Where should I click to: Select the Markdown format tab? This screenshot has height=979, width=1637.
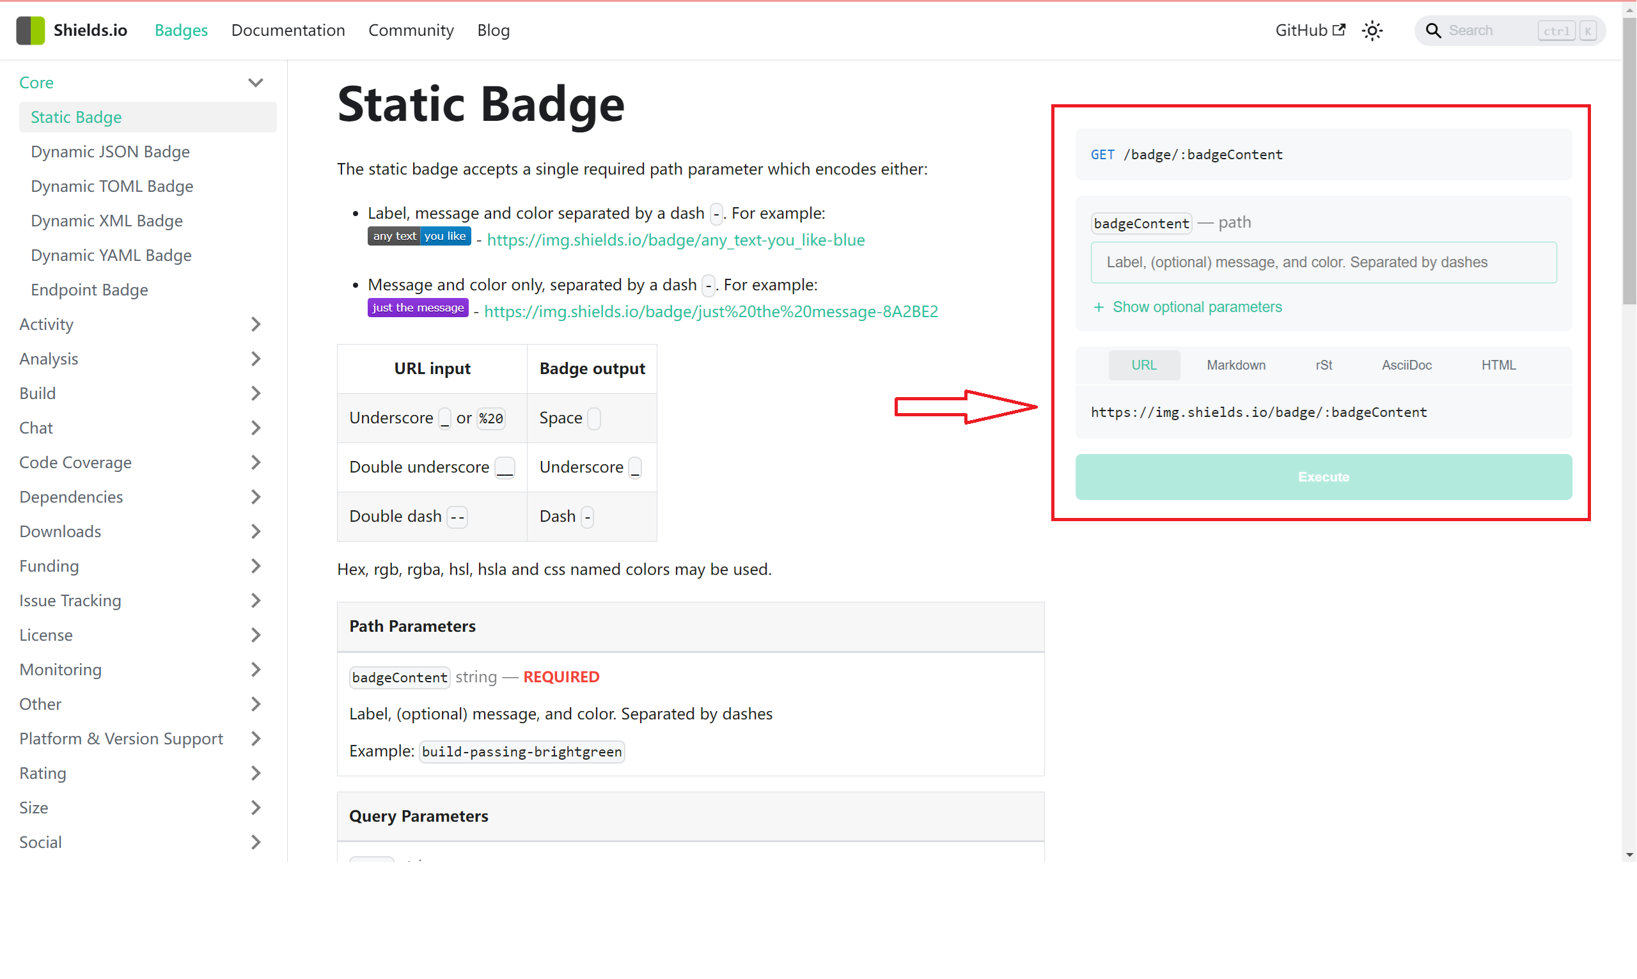pyautogui.click(x=1236, y=366)
